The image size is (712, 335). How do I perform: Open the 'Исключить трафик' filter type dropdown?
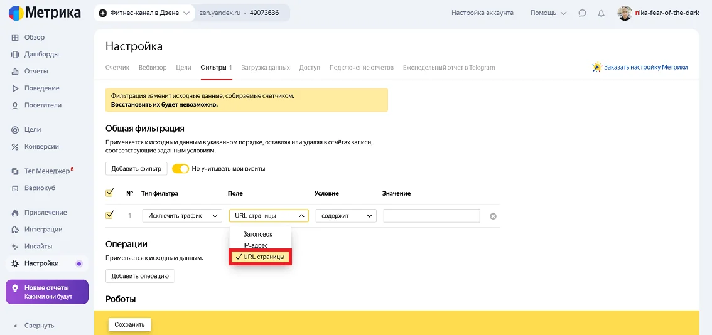click(x=182, y=216)
